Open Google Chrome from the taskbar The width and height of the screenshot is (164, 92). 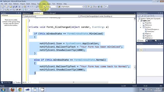[x=20, y=90]
